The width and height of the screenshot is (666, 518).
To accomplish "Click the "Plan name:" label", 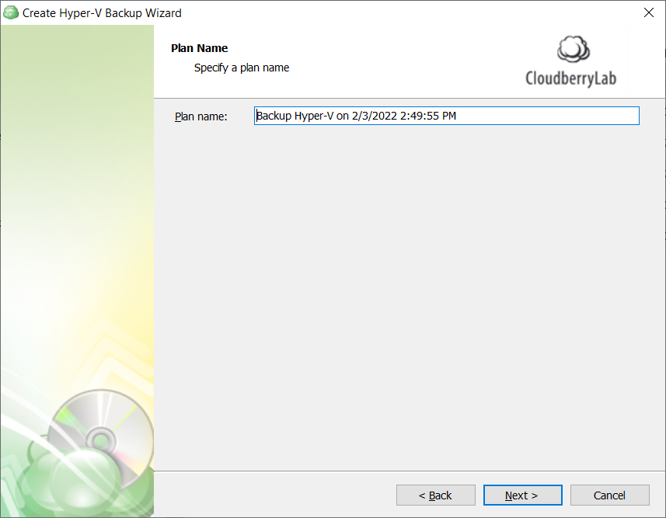I will (x=201, y=116).
